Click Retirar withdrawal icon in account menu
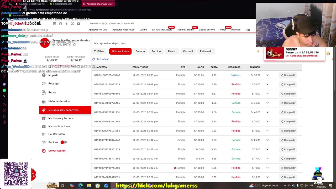The image size is (336, 189). 44,92
